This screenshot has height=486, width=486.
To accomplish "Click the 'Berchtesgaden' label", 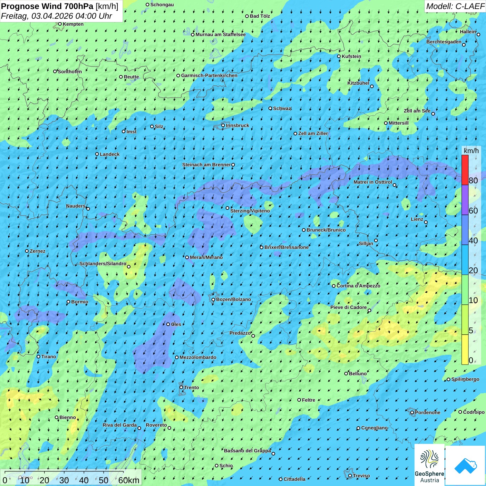I will pyautogui.click(x=444, y=42).
